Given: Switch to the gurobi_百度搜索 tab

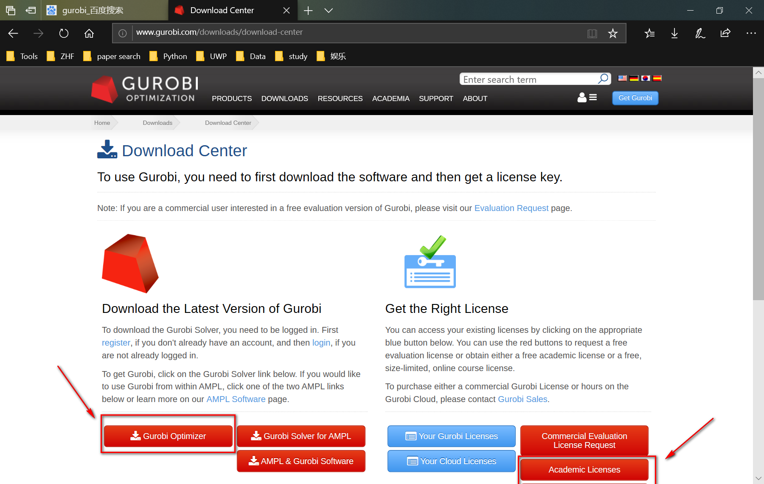Looking at the screenshot, I should pyautogui.click(x=104, y=10).
